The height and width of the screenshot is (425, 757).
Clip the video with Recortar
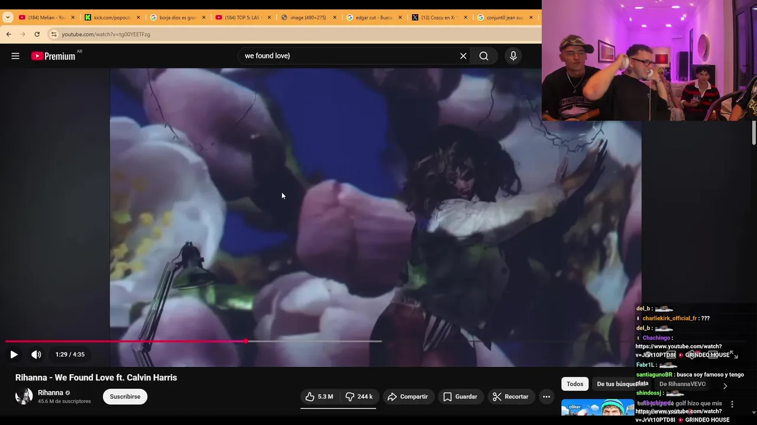click(x=511, y=397)
